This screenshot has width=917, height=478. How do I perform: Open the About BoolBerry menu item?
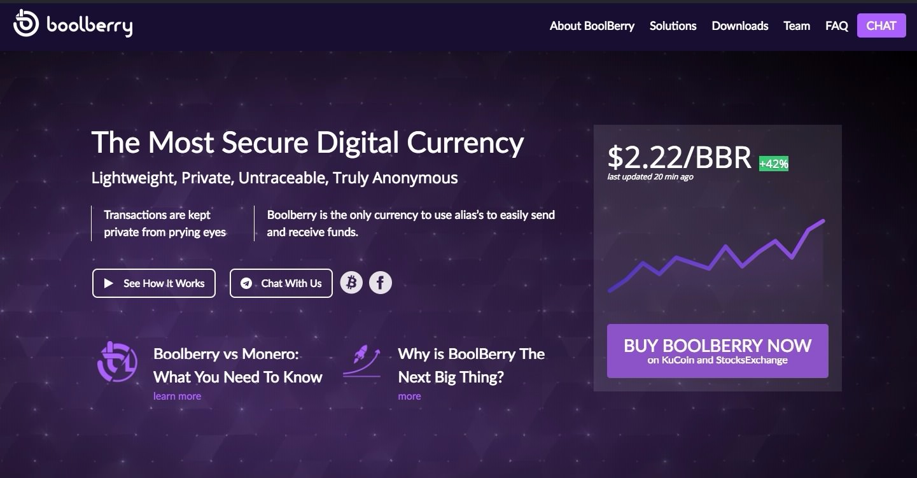pyautogui.click(x=592, y=26)
